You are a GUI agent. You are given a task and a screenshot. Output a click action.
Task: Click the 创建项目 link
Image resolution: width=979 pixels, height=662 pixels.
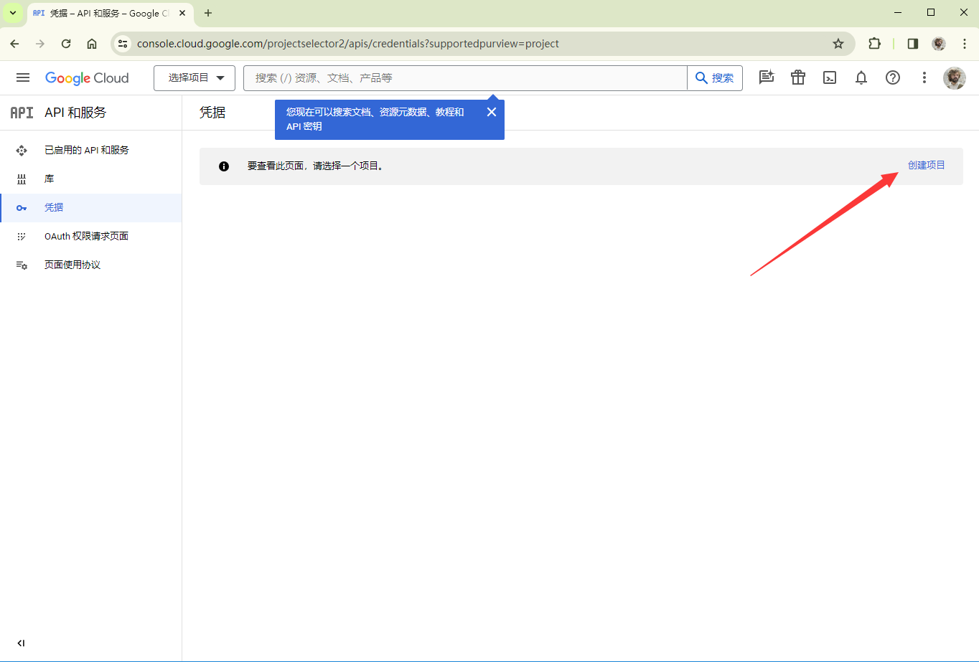coord(926,166)
